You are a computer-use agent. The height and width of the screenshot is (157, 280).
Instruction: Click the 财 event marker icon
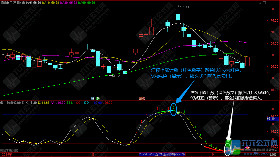coord(92,98)
